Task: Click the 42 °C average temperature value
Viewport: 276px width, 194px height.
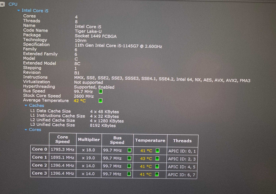Action: [x=80, y=101]
